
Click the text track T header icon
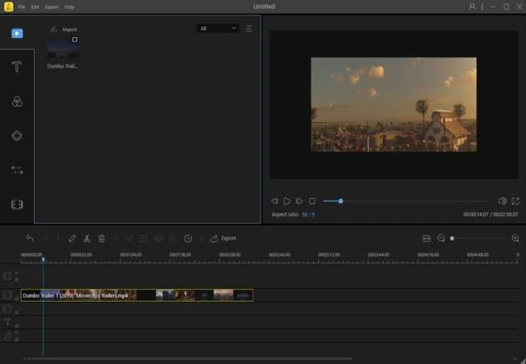point(7,322)
